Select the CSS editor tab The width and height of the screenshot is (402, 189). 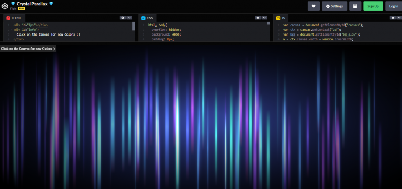point(147,18)
